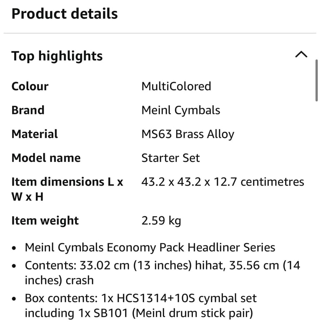Viewport: 320px width, 322px height.
Task: Click the Model name label
Action: tap(46, 158)
